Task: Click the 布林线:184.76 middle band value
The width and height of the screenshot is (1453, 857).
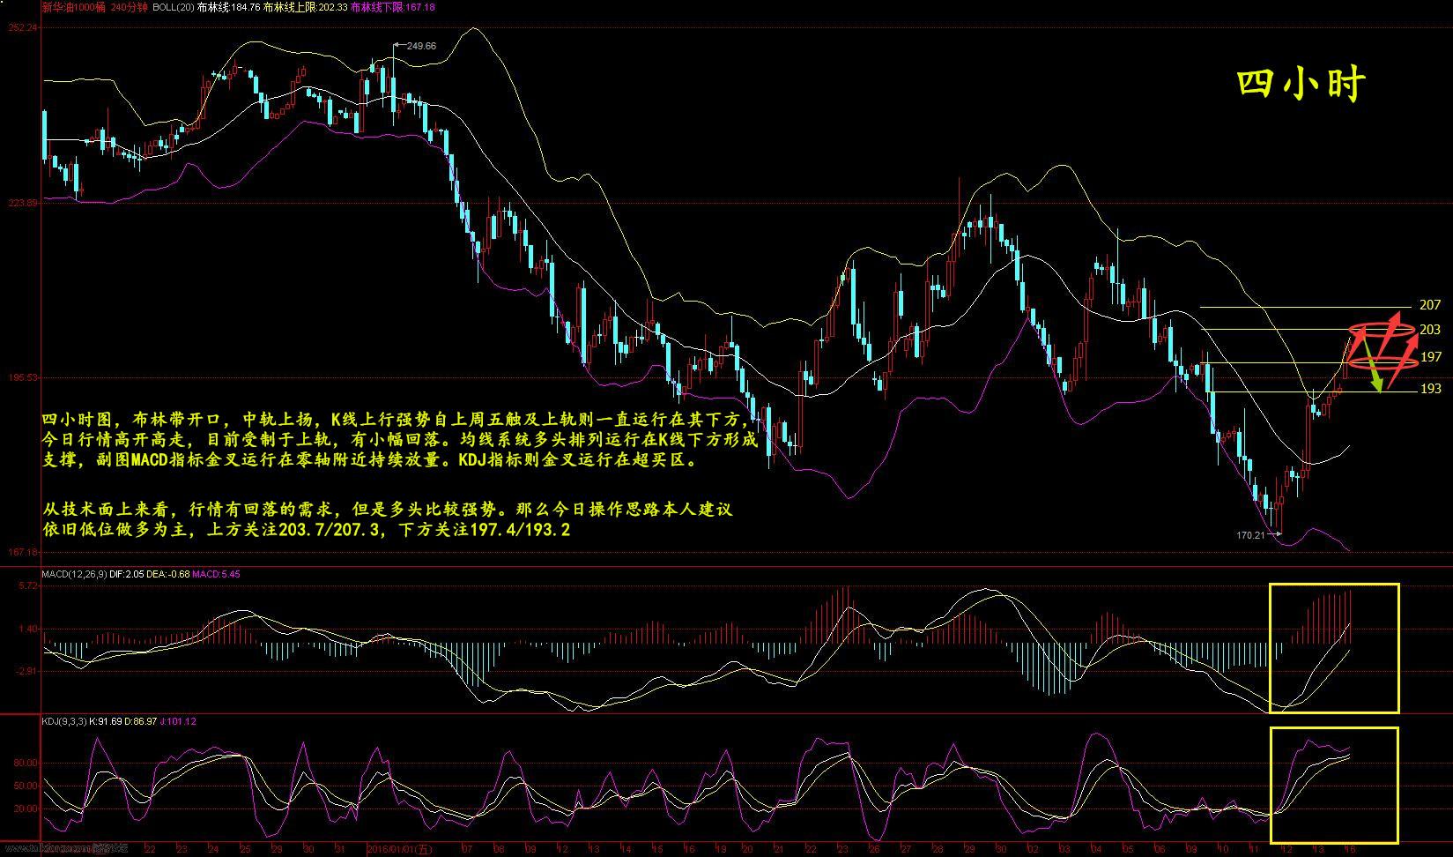Action: pyautogui.click(x=228, y=7)
